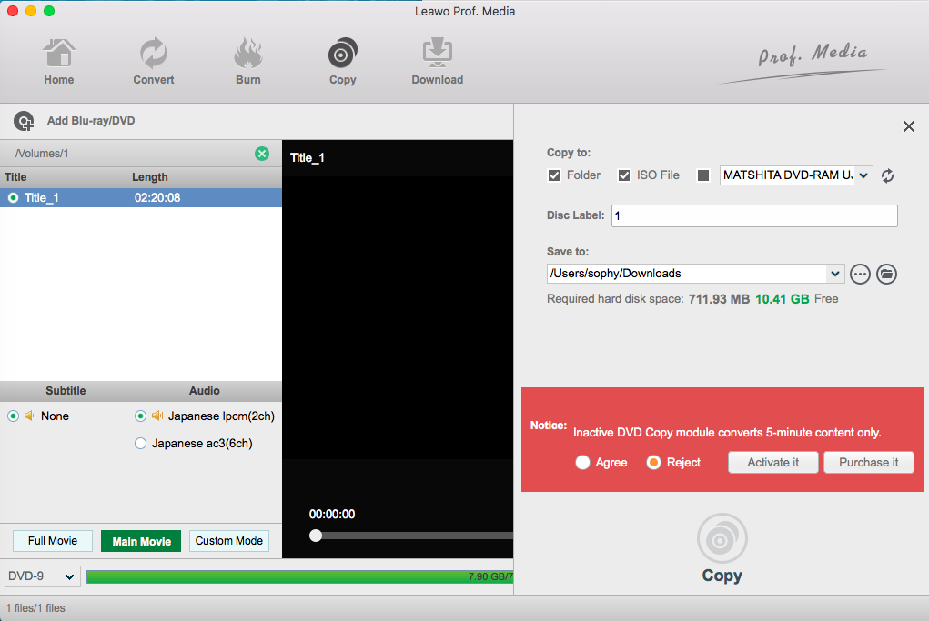
Task: Browse for a save location with ellipsis icon
Action: coord(860,274)
